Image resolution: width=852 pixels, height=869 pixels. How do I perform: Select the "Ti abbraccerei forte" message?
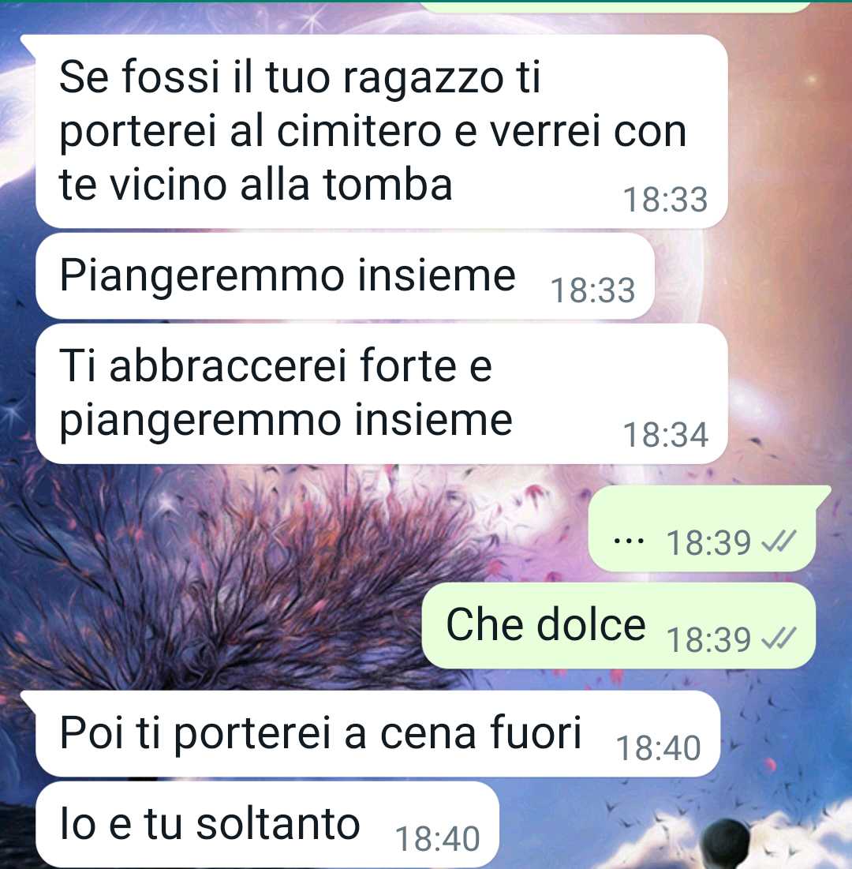381,394
